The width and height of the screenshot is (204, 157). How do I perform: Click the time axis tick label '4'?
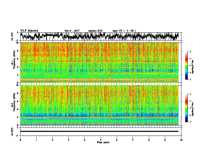(85, 140)
